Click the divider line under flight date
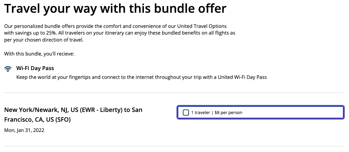This screenshot has width=349, height=152. [x=174, y=146]
